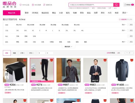This screenshot has width=135, height=103.
Task: Open the 3折疯抢 navigation tab
Action: [x=35, y=13]
